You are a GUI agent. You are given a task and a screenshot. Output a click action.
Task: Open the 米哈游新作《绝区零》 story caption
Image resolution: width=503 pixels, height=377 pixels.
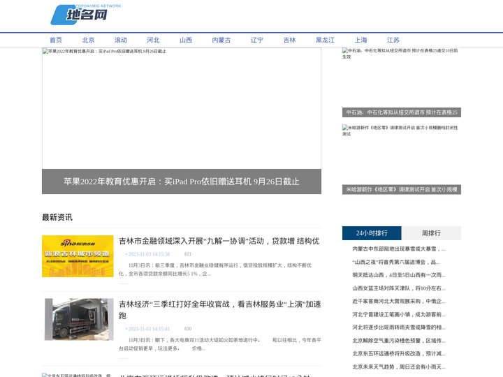[402, 189]
